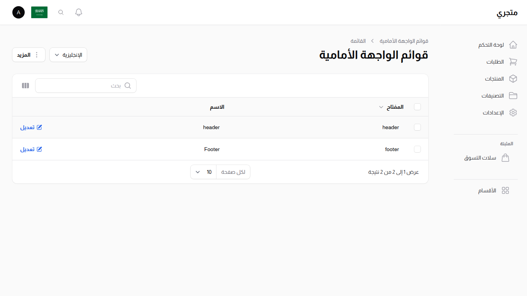This screenshot has height=296, width=527.
Task: Check the checkbox for the footer row
Action: point(417,149)
